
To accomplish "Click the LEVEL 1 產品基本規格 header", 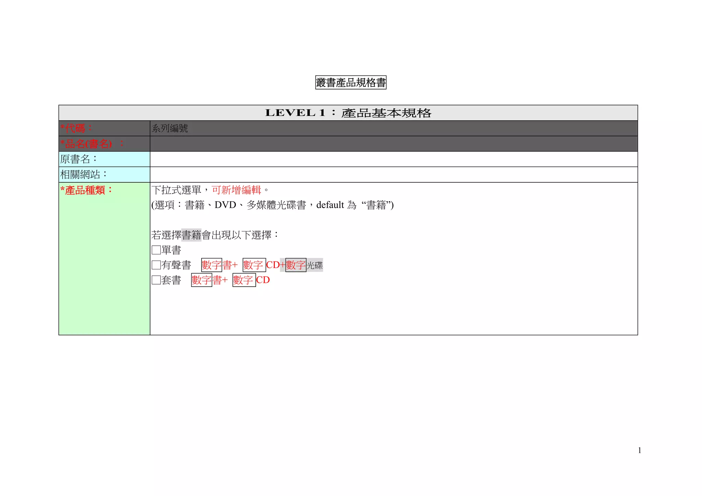I will click(x=348, y=113).
